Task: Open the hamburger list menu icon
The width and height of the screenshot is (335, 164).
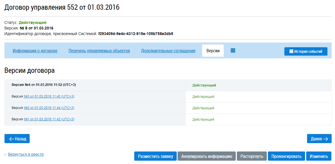Action: tap(233, 51)
